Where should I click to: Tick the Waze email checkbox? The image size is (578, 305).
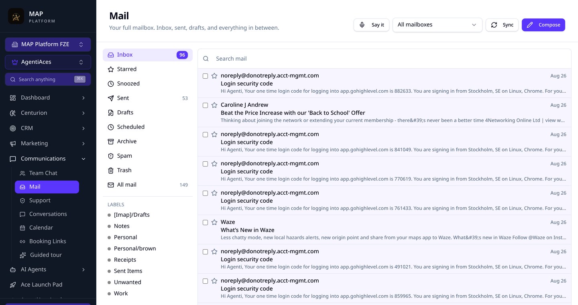click(205, 222)
